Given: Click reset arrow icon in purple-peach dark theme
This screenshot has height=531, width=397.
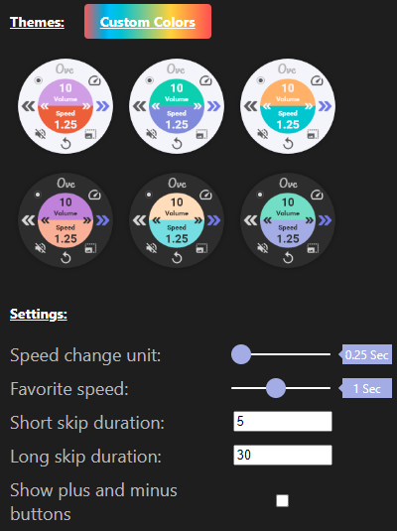Looking at the screenshot, I should 66,258.
